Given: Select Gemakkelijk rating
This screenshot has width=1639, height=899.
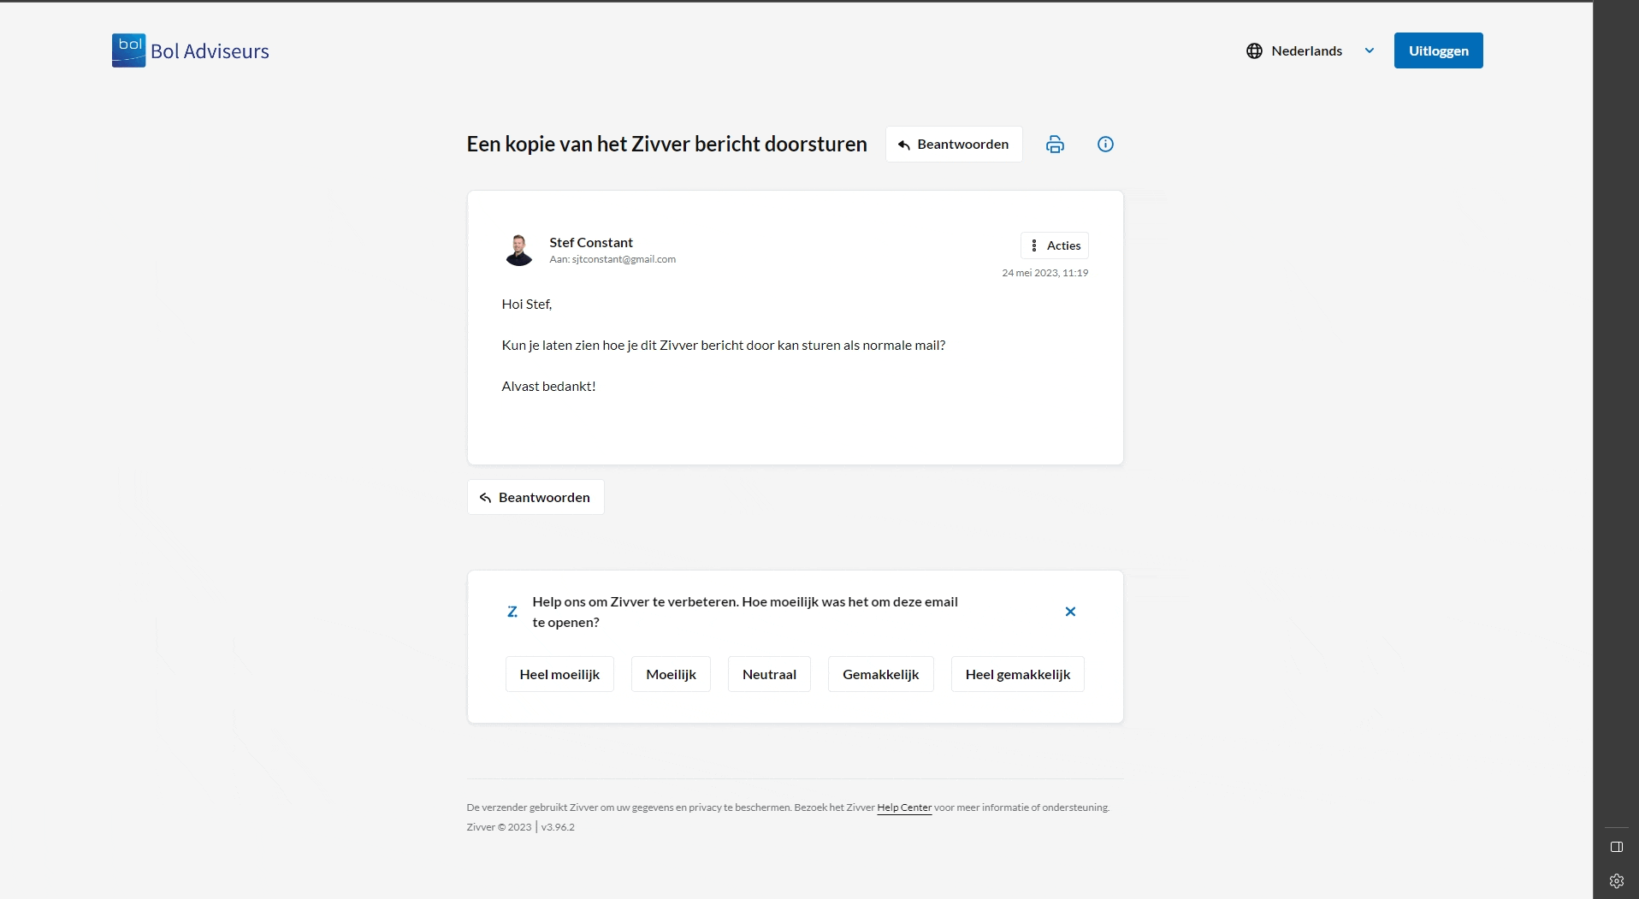Looking at the screenshot, I should (x=880, y=674).
